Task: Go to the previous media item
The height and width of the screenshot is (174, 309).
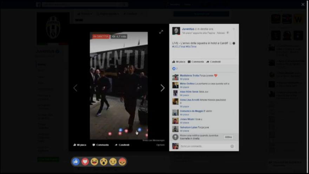Action: [75, 88]
